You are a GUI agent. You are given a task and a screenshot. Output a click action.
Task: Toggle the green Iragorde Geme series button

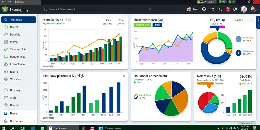(x=142, y=25)
